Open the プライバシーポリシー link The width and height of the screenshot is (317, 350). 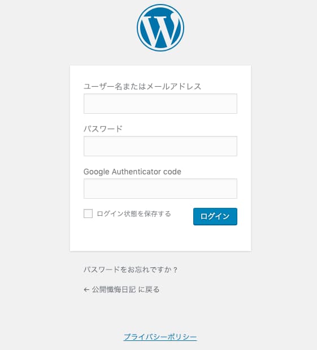point(160,337)
